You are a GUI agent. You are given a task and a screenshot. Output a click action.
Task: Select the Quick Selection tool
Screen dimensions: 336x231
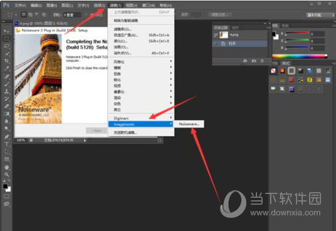[x=6, y=53]
